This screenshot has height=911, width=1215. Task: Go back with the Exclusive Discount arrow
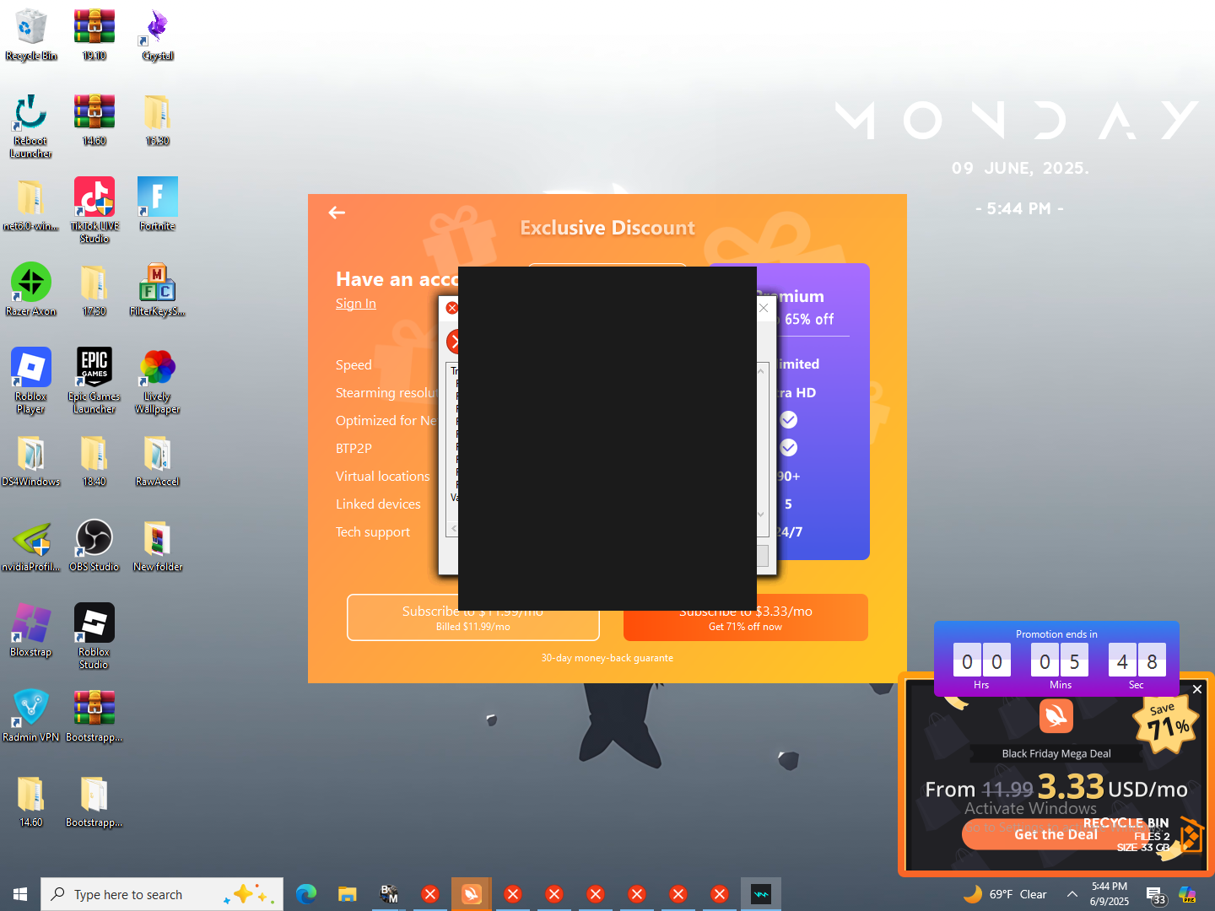tap(337, 213)
